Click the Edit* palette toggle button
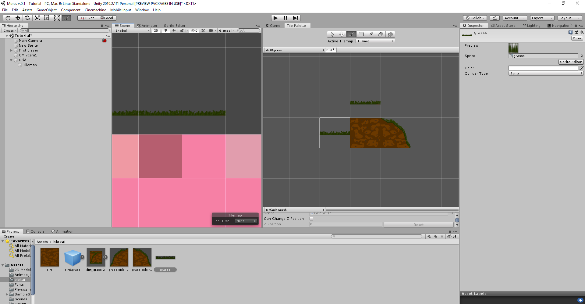This screenshot has height=304, width=585. [331, 50]
